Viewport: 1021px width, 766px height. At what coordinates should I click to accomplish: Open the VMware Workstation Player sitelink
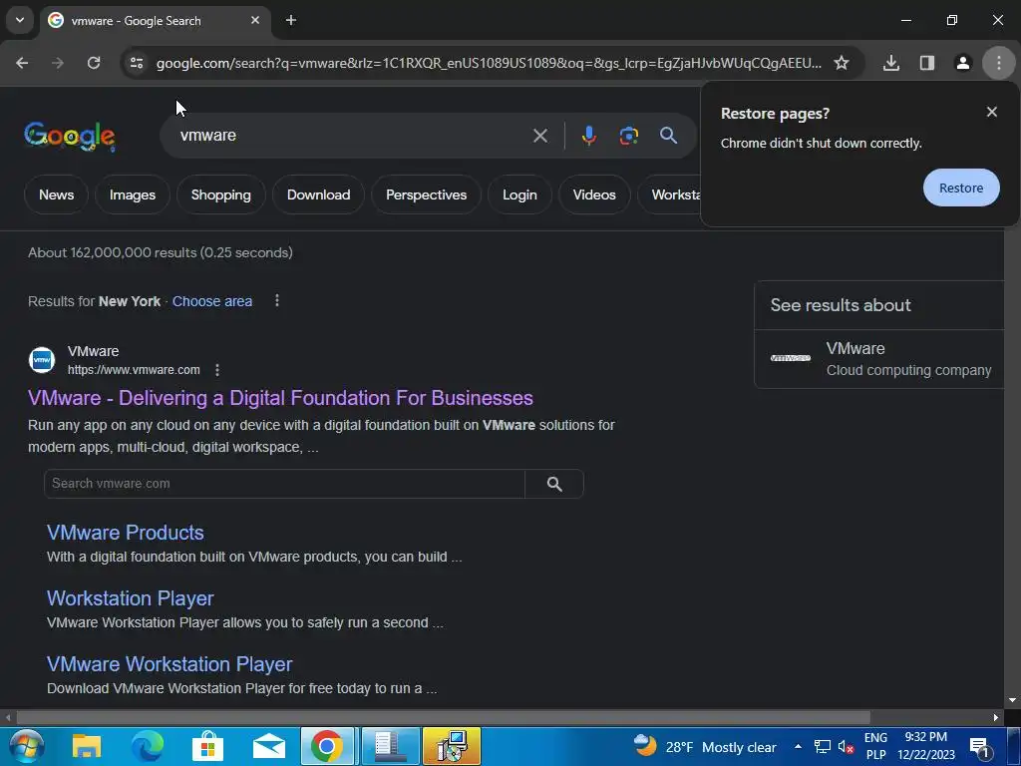170,664
